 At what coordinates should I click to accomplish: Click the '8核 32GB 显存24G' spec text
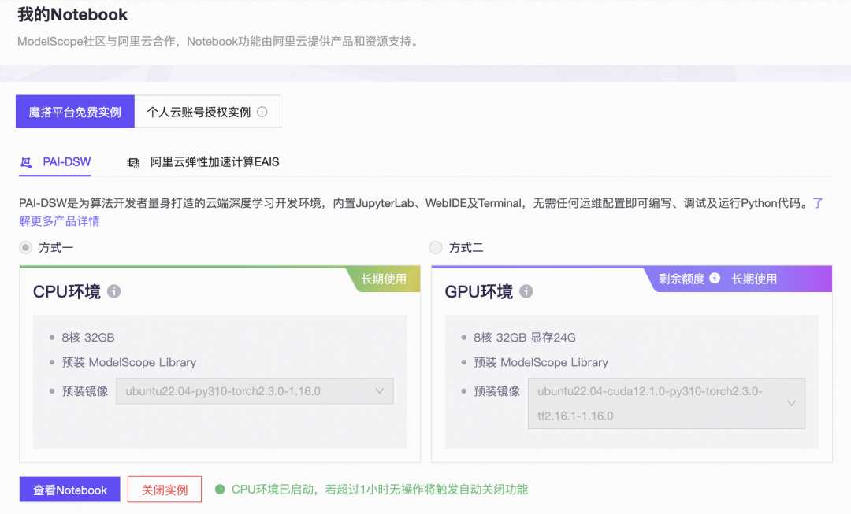(x=524, y=337)
